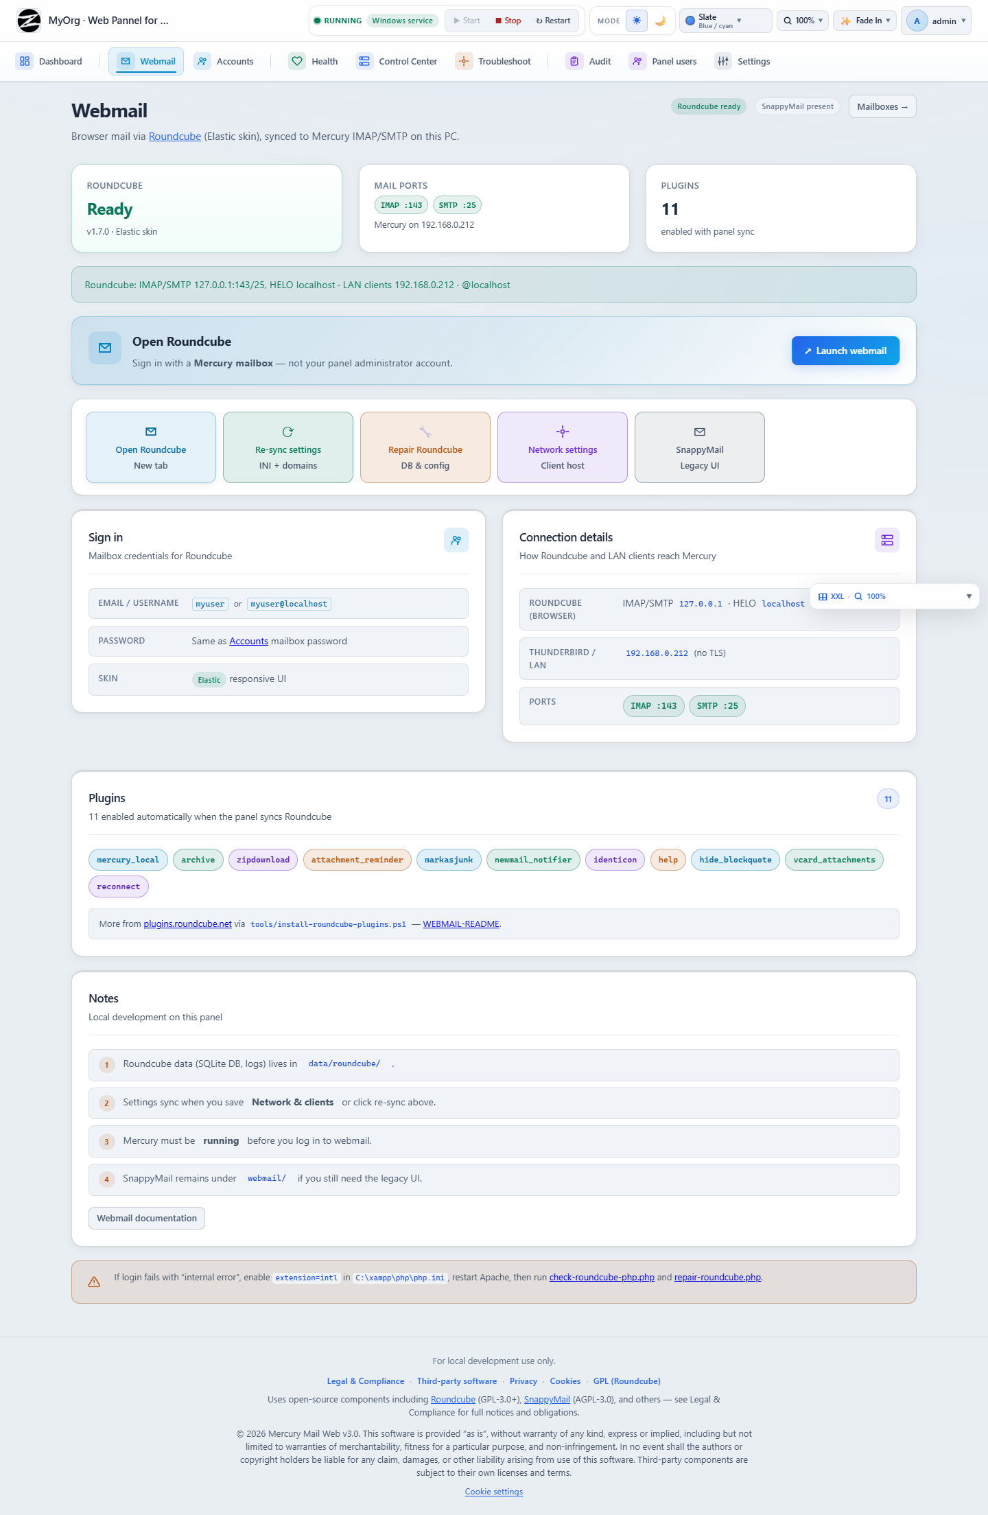
Task: Open the admin user menu
Action: 936,21
